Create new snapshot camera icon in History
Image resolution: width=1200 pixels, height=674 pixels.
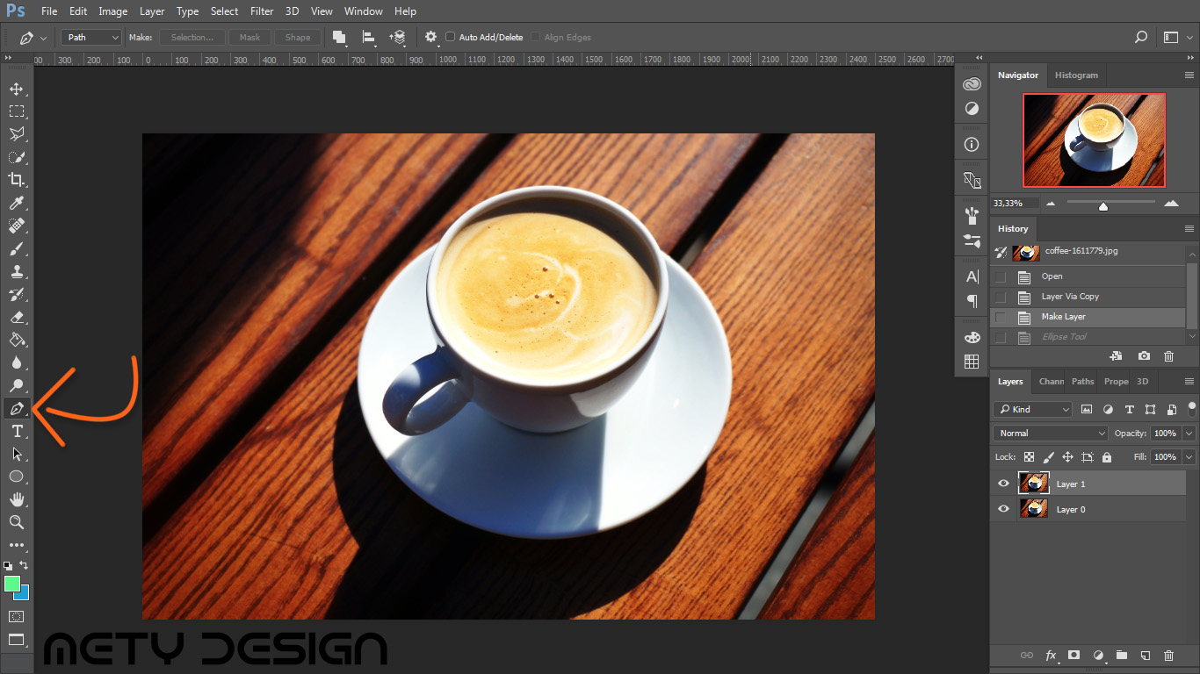(x=1143, y=356)
